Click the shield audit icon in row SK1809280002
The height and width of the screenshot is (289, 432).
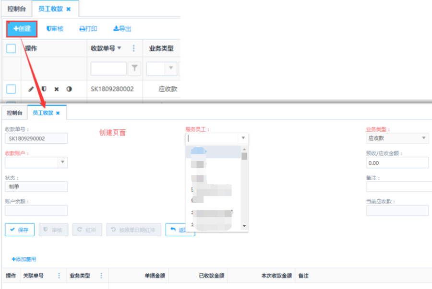44,89
